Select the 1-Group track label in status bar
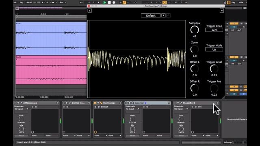Screen dimensions: 260x146 227,142
